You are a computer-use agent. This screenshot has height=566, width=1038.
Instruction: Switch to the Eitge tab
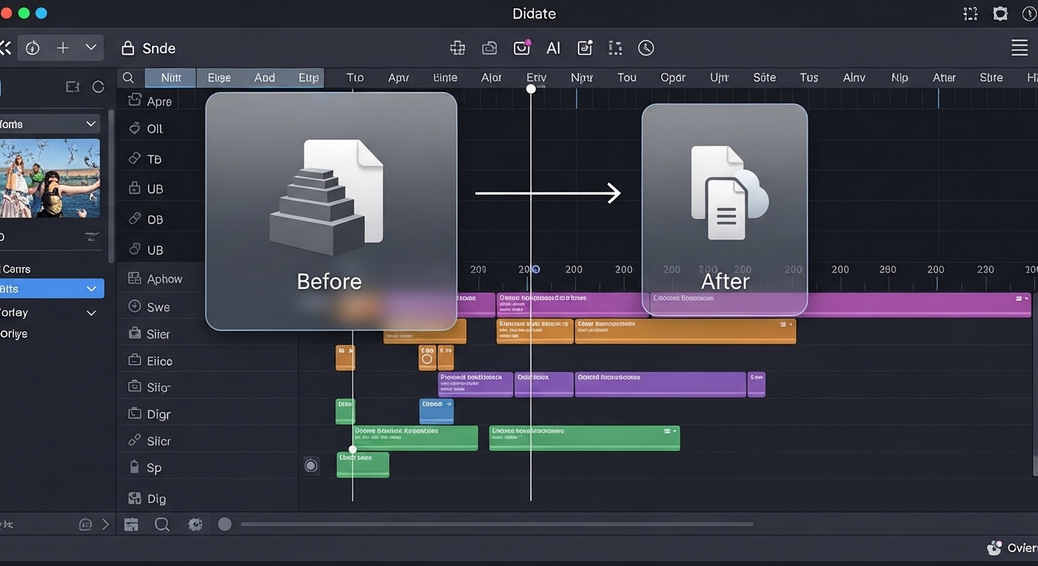point(219,77)
